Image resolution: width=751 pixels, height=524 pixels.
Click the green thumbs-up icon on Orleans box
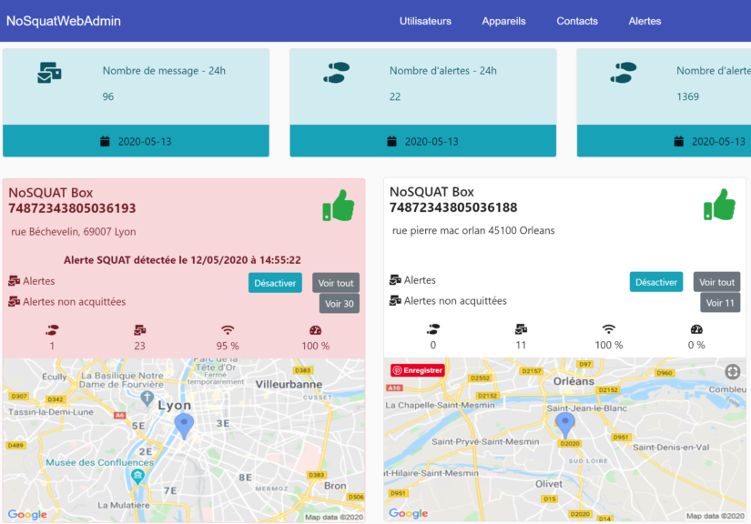coord(719,205)
